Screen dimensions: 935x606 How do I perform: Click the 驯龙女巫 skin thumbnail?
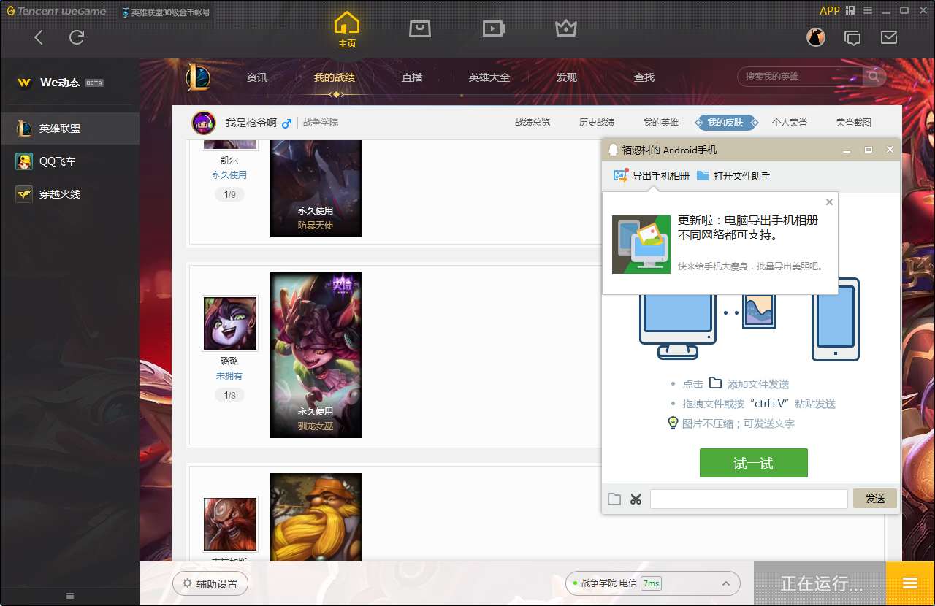(x=316, y=355)
